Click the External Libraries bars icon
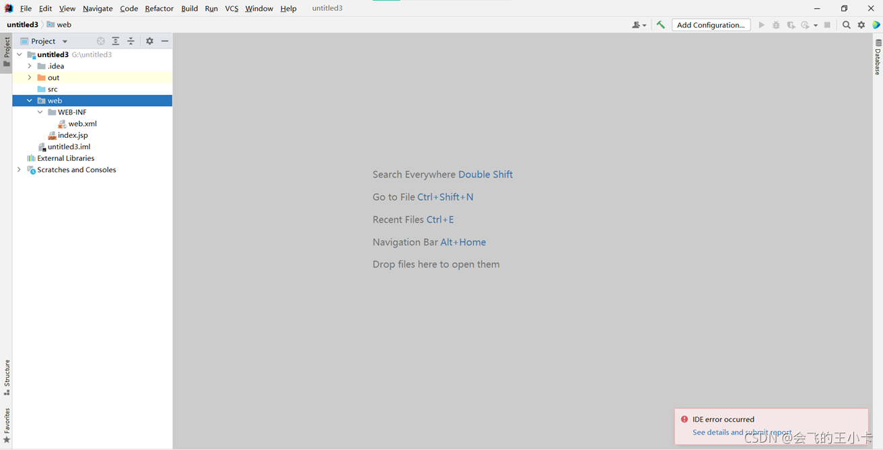This screenshot has height=450, width=883. tap(31, 158)
